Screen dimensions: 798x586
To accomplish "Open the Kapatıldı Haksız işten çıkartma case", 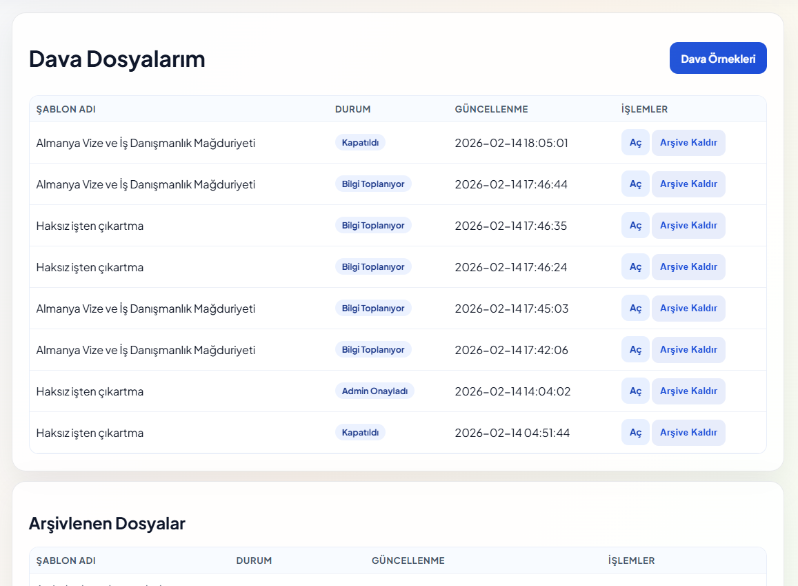I will tap(635, 432).
